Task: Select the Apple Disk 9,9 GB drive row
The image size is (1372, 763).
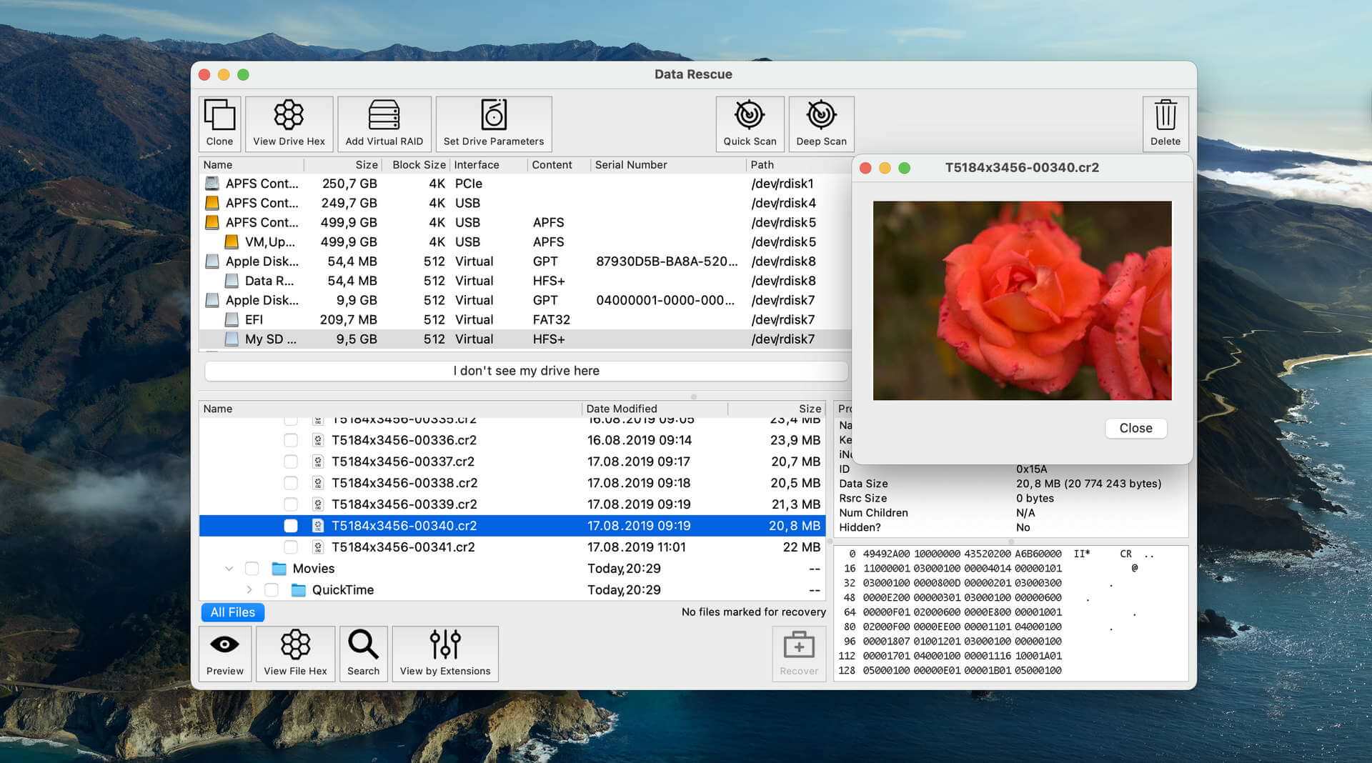Action: (x=525, y=300)
